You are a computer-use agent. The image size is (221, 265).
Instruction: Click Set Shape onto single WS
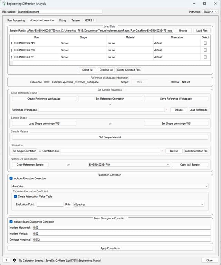tap(176, 124)
